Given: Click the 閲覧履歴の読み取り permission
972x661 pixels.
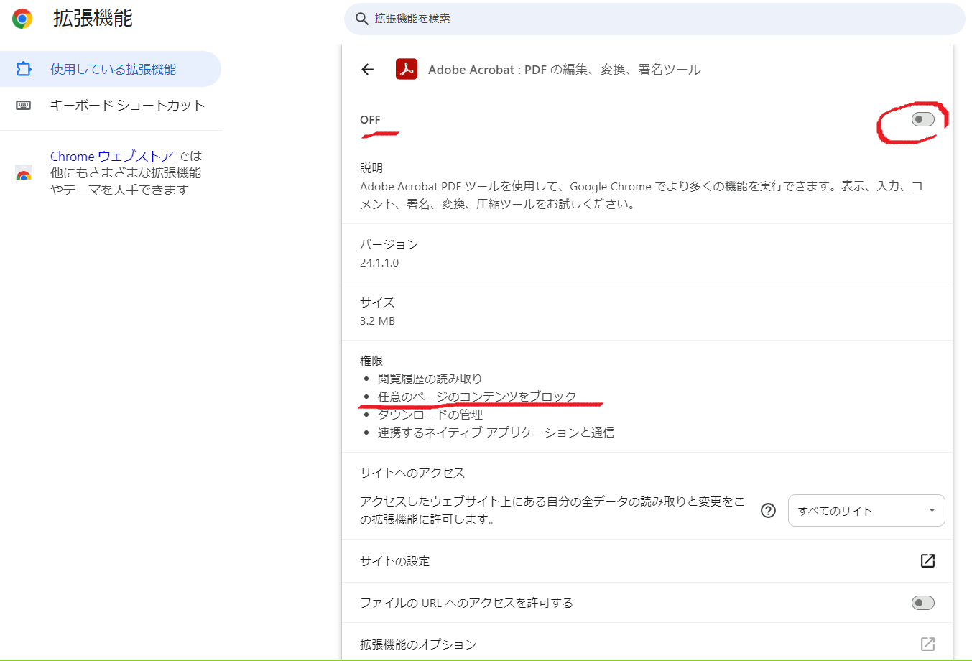Looking at the screenshot, I should [430, 379].
